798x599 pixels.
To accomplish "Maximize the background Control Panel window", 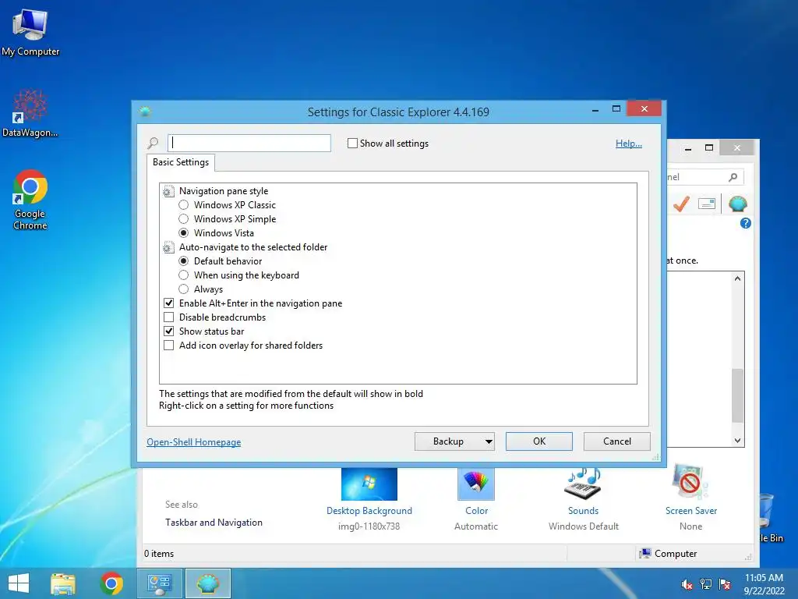I will pyautogui.click(x=709, y=147).
